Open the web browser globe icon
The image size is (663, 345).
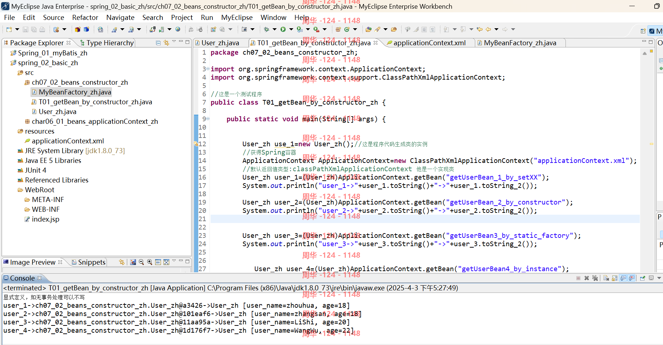coord(178,29)
